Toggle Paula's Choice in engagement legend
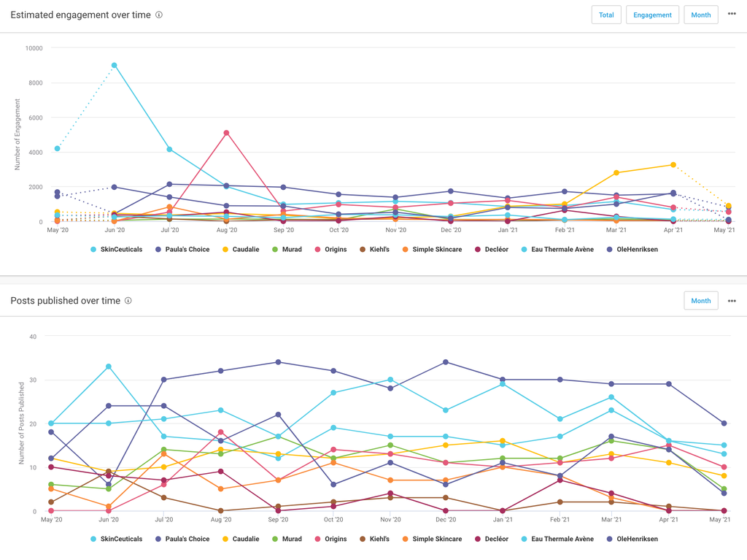747x560 pixels. tap(183, 250)
